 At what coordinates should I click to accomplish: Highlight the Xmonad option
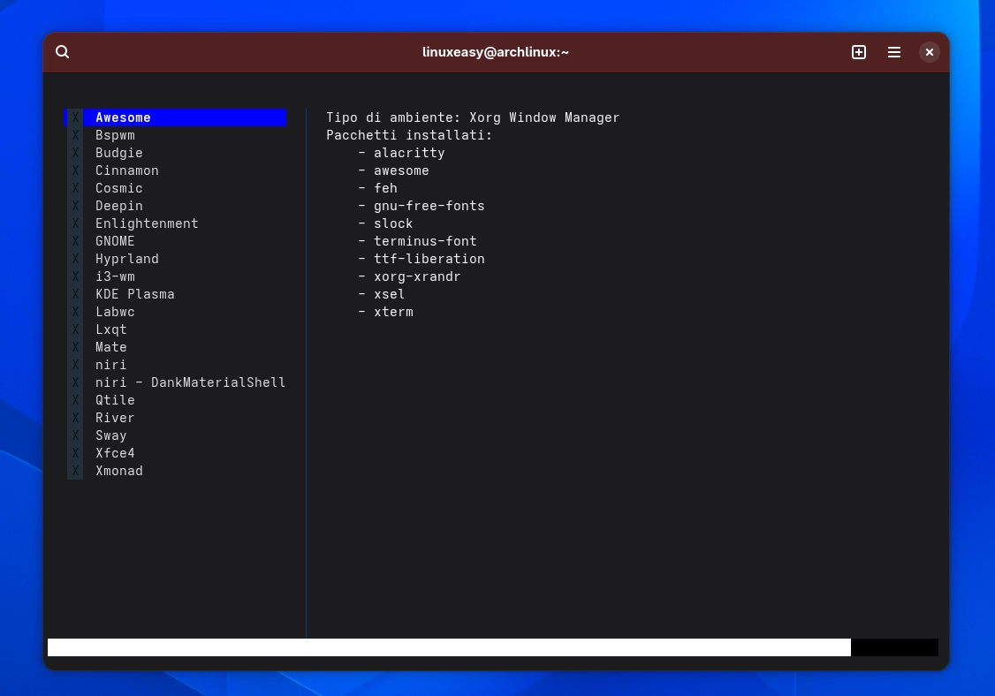118,471
